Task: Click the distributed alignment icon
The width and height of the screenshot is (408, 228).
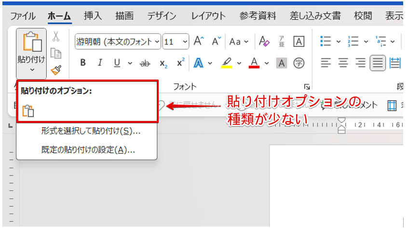Action: [395, 63]
